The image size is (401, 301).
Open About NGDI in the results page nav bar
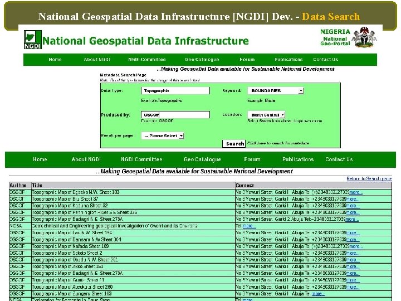[86, 159]
